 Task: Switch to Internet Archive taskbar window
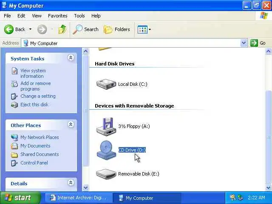coord(78,198)
